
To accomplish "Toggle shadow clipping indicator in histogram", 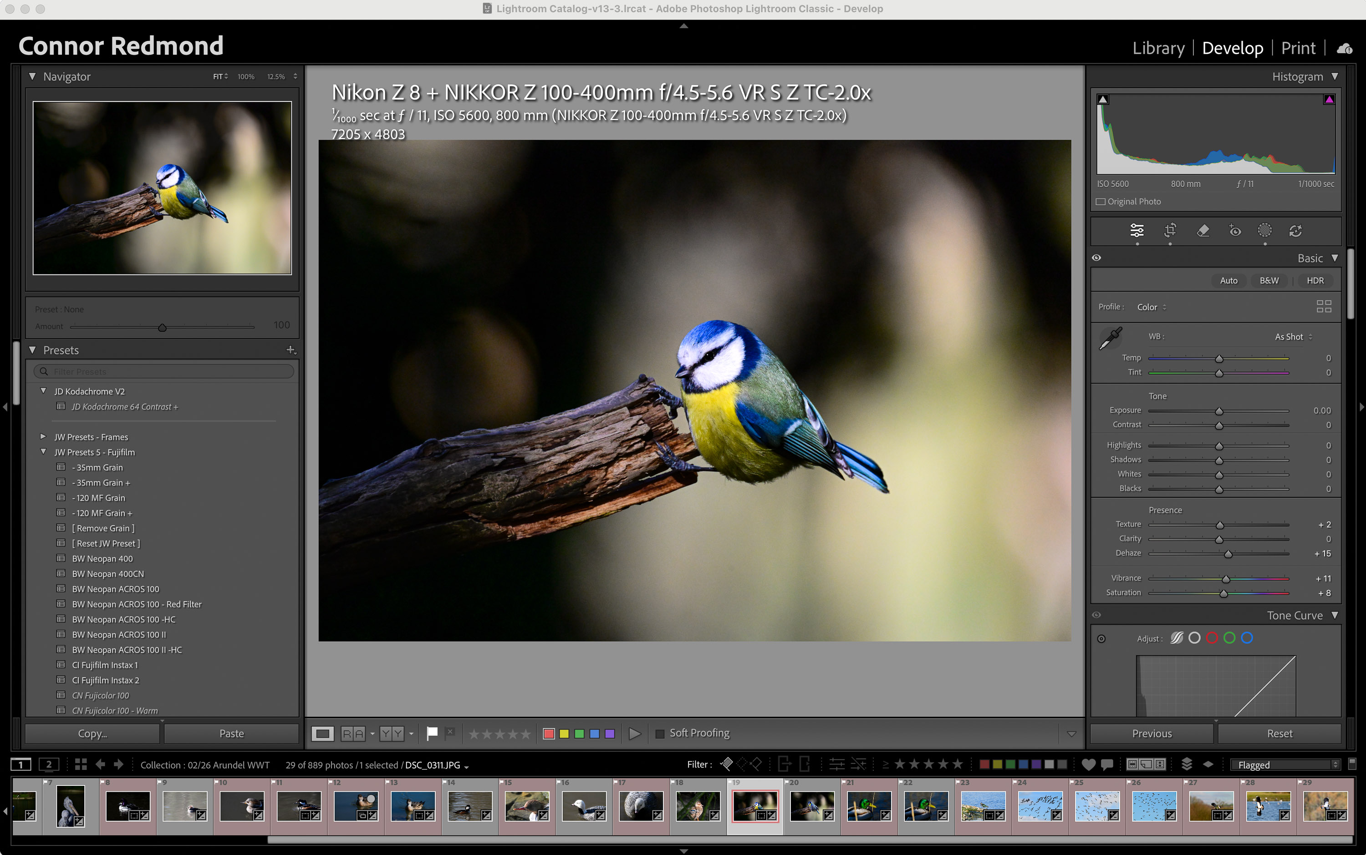I will [x=1103, y=100].
